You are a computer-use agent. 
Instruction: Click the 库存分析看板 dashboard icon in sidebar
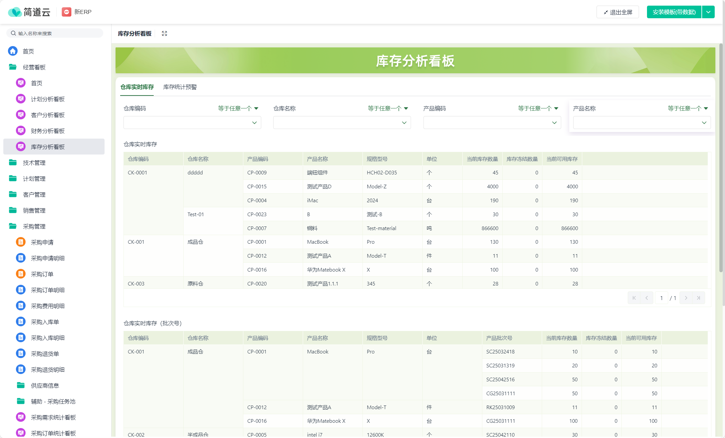pos(21,147)
